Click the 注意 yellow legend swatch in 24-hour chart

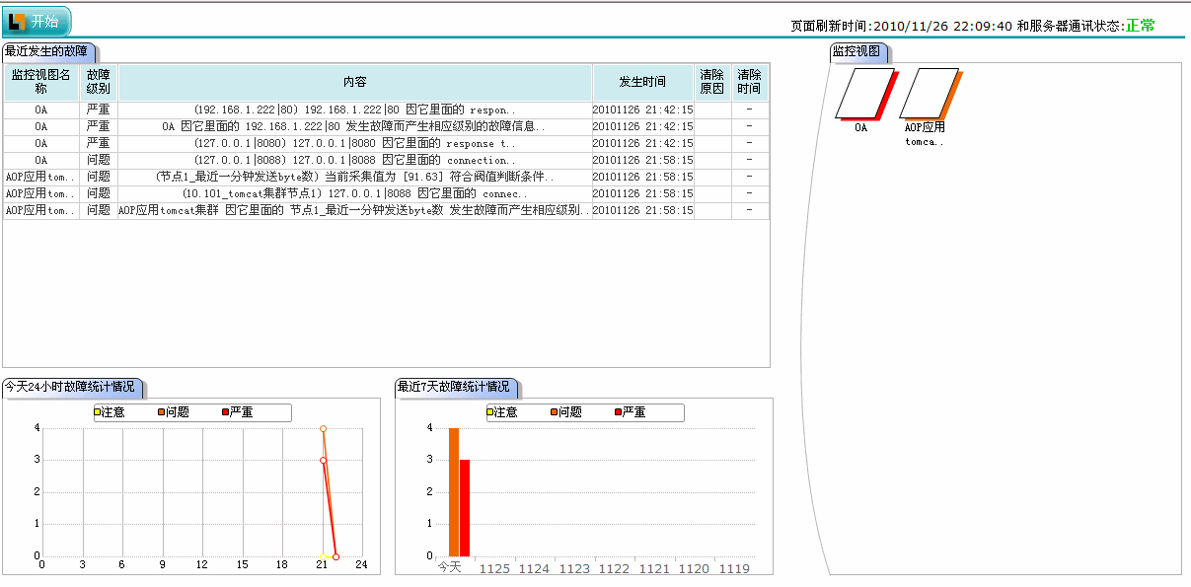98,412
